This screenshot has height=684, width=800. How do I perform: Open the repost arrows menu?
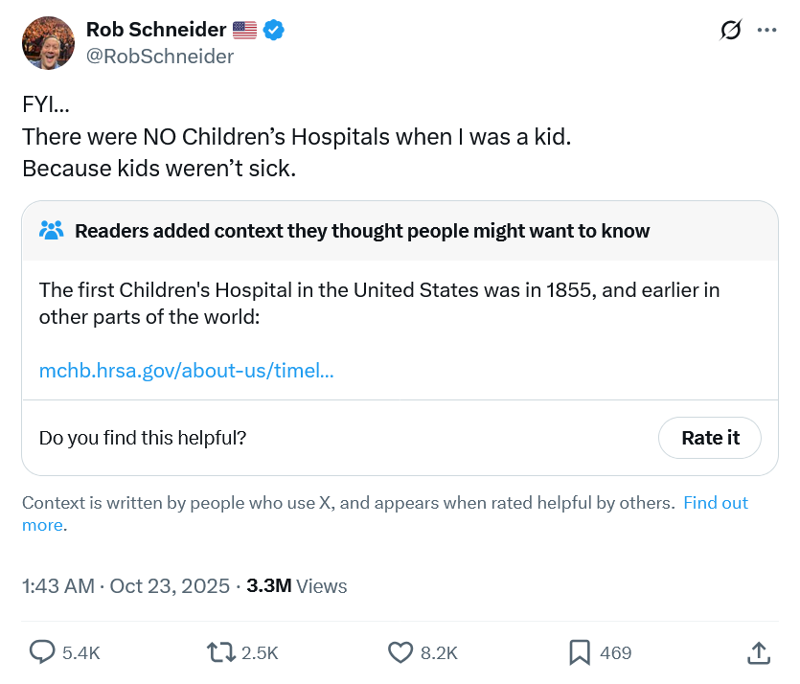tap(221, 652)
